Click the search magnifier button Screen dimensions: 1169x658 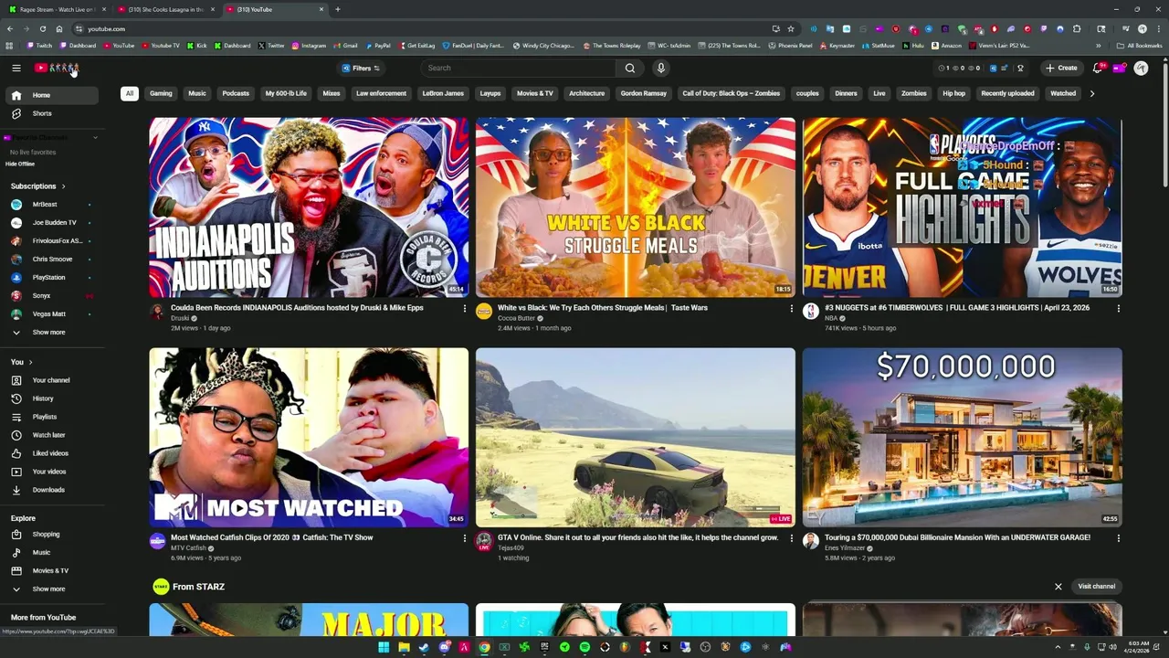pyautogui.click(x=630, y=68)
